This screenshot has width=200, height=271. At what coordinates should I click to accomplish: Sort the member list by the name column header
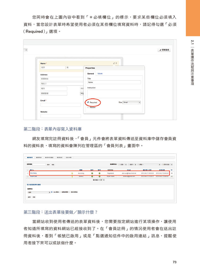point(31,170)
